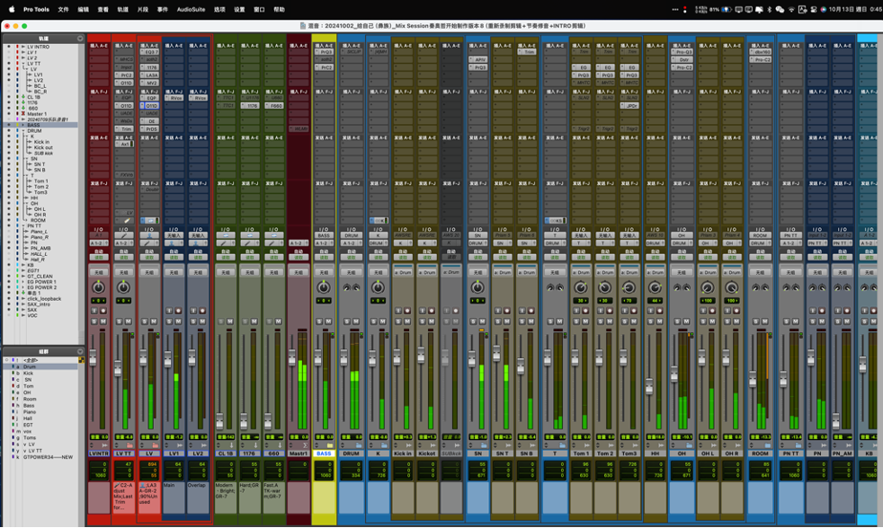The image size is (883, 528).
Task: Open the groups list panel dropdown menu
Action: pos(80,352)
